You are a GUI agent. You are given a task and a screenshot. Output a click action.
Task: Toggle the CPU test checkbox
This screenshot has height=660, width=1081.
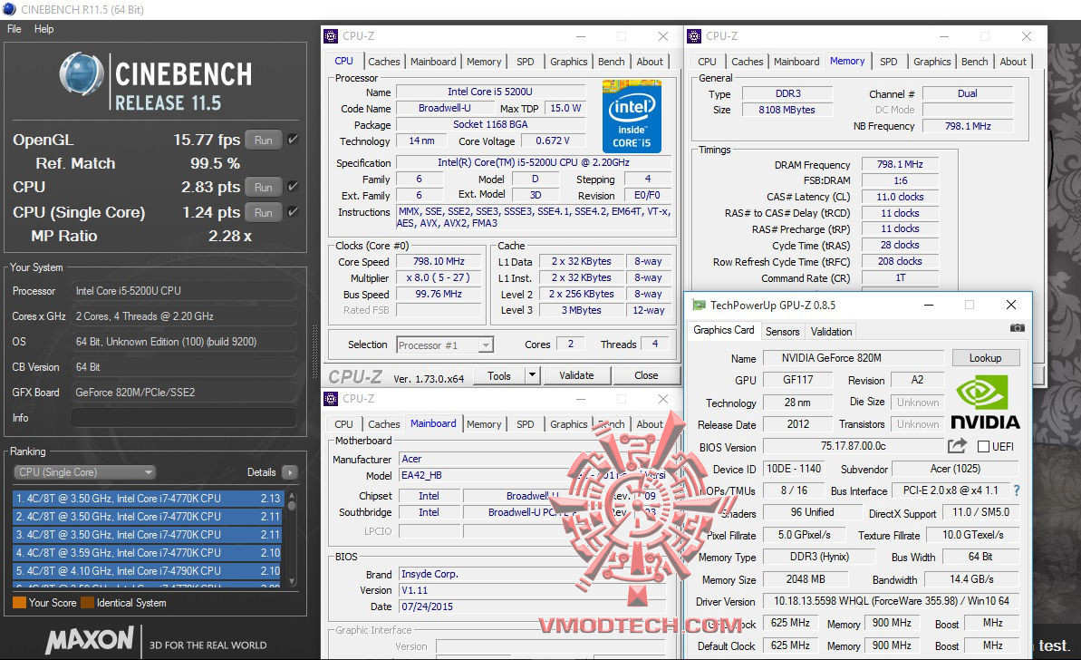coord(293,186)
